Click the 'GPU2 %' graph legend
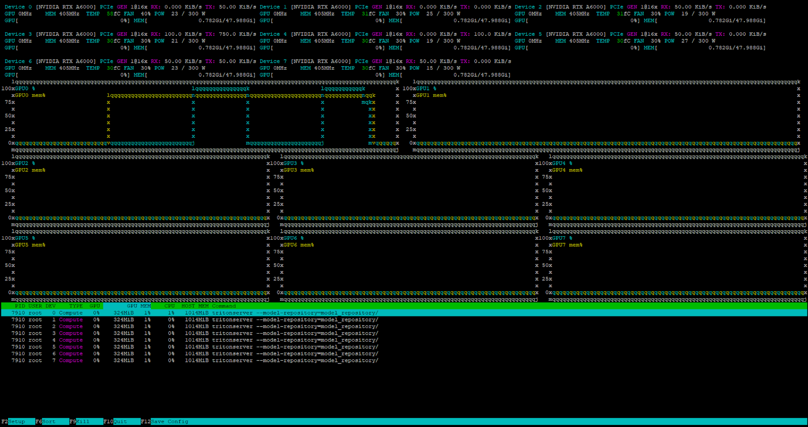 [25, 164]
